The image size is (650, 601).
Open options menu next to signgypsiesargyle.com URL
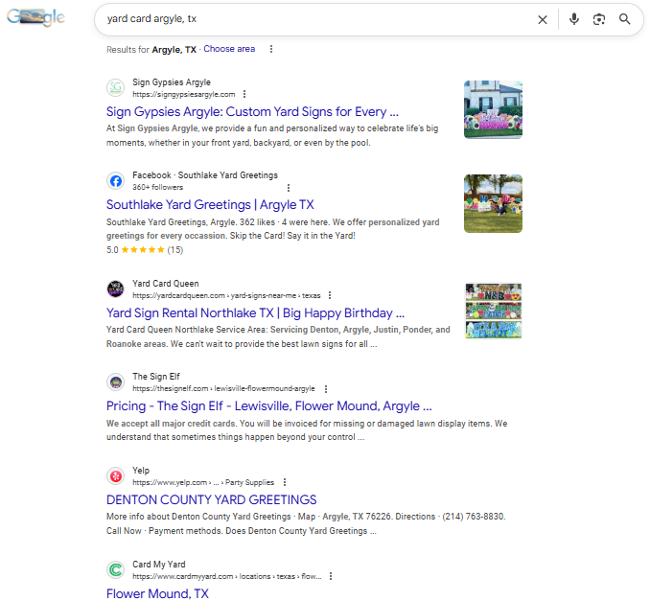click(244, 94)
